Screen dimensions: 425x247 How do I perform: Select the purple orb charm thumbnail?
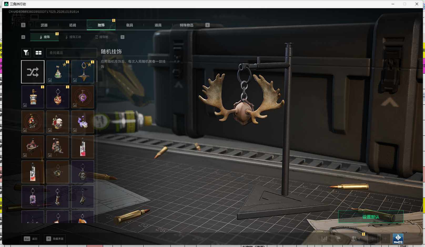click(x=83, y=97)
